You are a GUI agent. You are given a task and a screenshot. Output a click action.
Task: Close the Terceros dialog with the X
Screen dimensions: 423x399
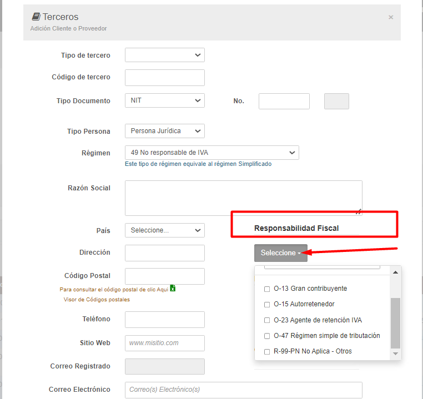[x=391, y=17]
